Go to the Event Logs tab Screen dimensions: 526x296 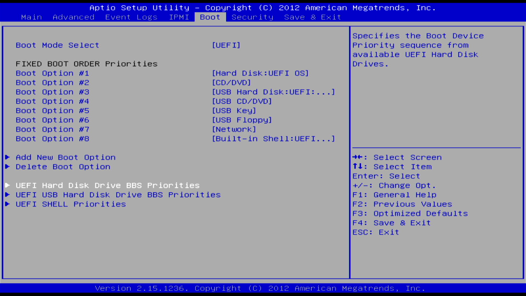tap(131, 17)
